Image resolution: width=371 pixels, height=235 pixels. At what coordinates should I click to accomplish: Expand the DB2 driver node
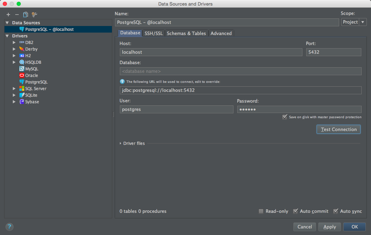click(14, 42)
